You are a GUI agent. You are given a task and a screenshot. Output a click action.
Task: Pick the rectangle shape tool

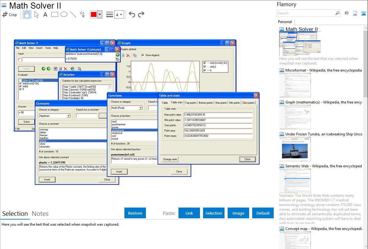(55, 14)
